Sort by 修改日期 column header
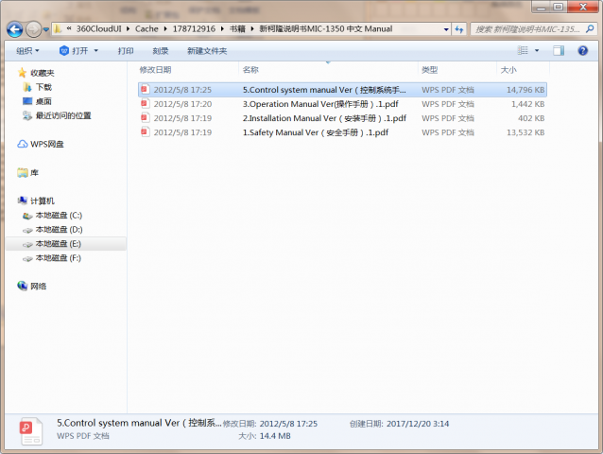This screenshot has width=603, height=454. 156,70
